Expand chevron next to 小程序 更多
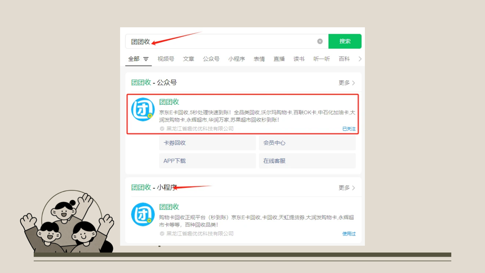This screenshot has width=485, height=273. click(x=354, y=188)
